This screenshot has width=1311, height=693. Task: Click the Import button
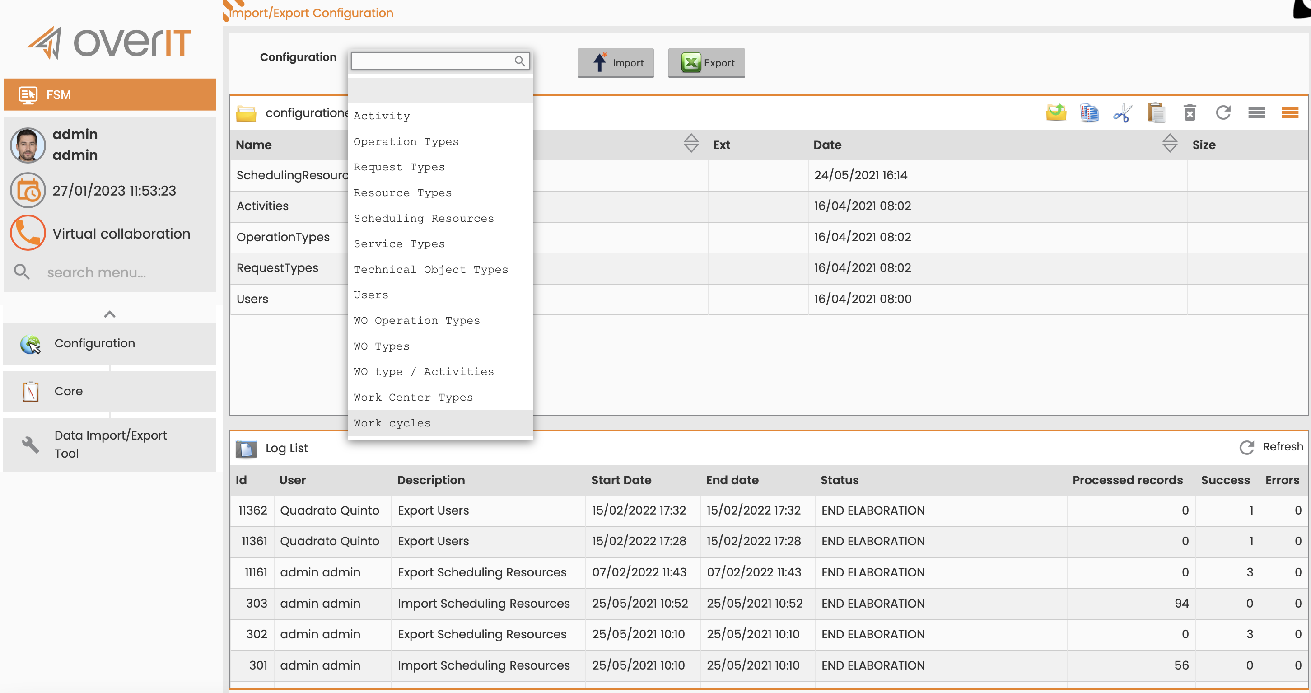[615, 63]
